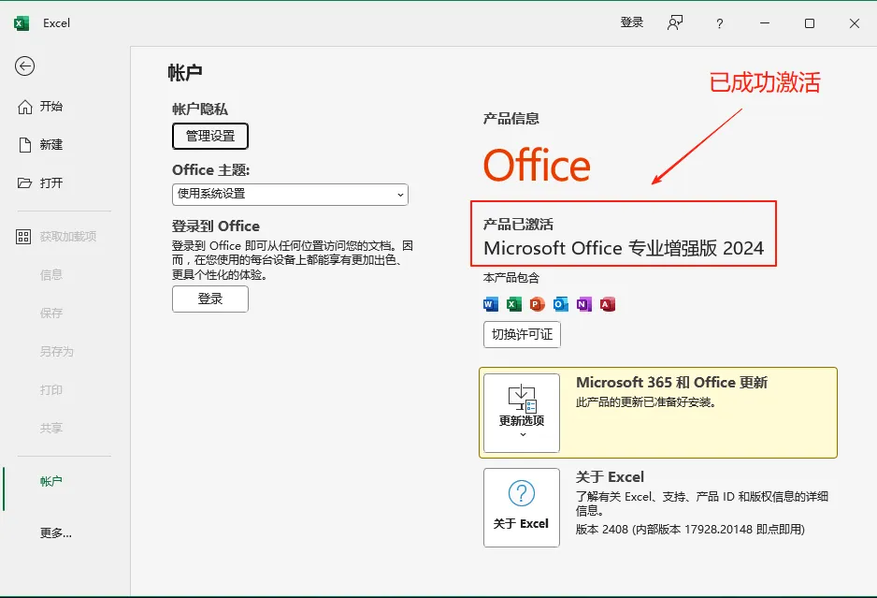Select 另存为 in the sidebar

coord(56,352)
